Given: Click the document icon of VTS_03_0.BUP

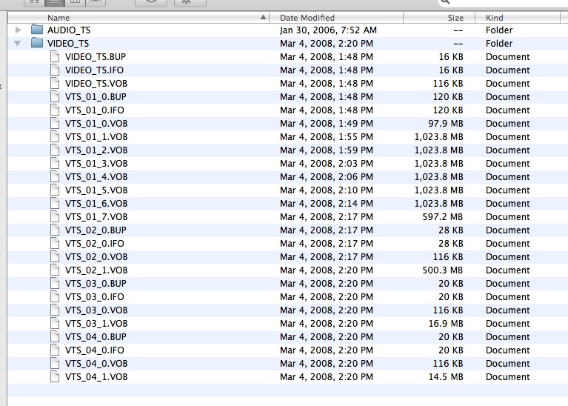Looking at the screenshot, I should pyautogui.click(x=55, y=284).
